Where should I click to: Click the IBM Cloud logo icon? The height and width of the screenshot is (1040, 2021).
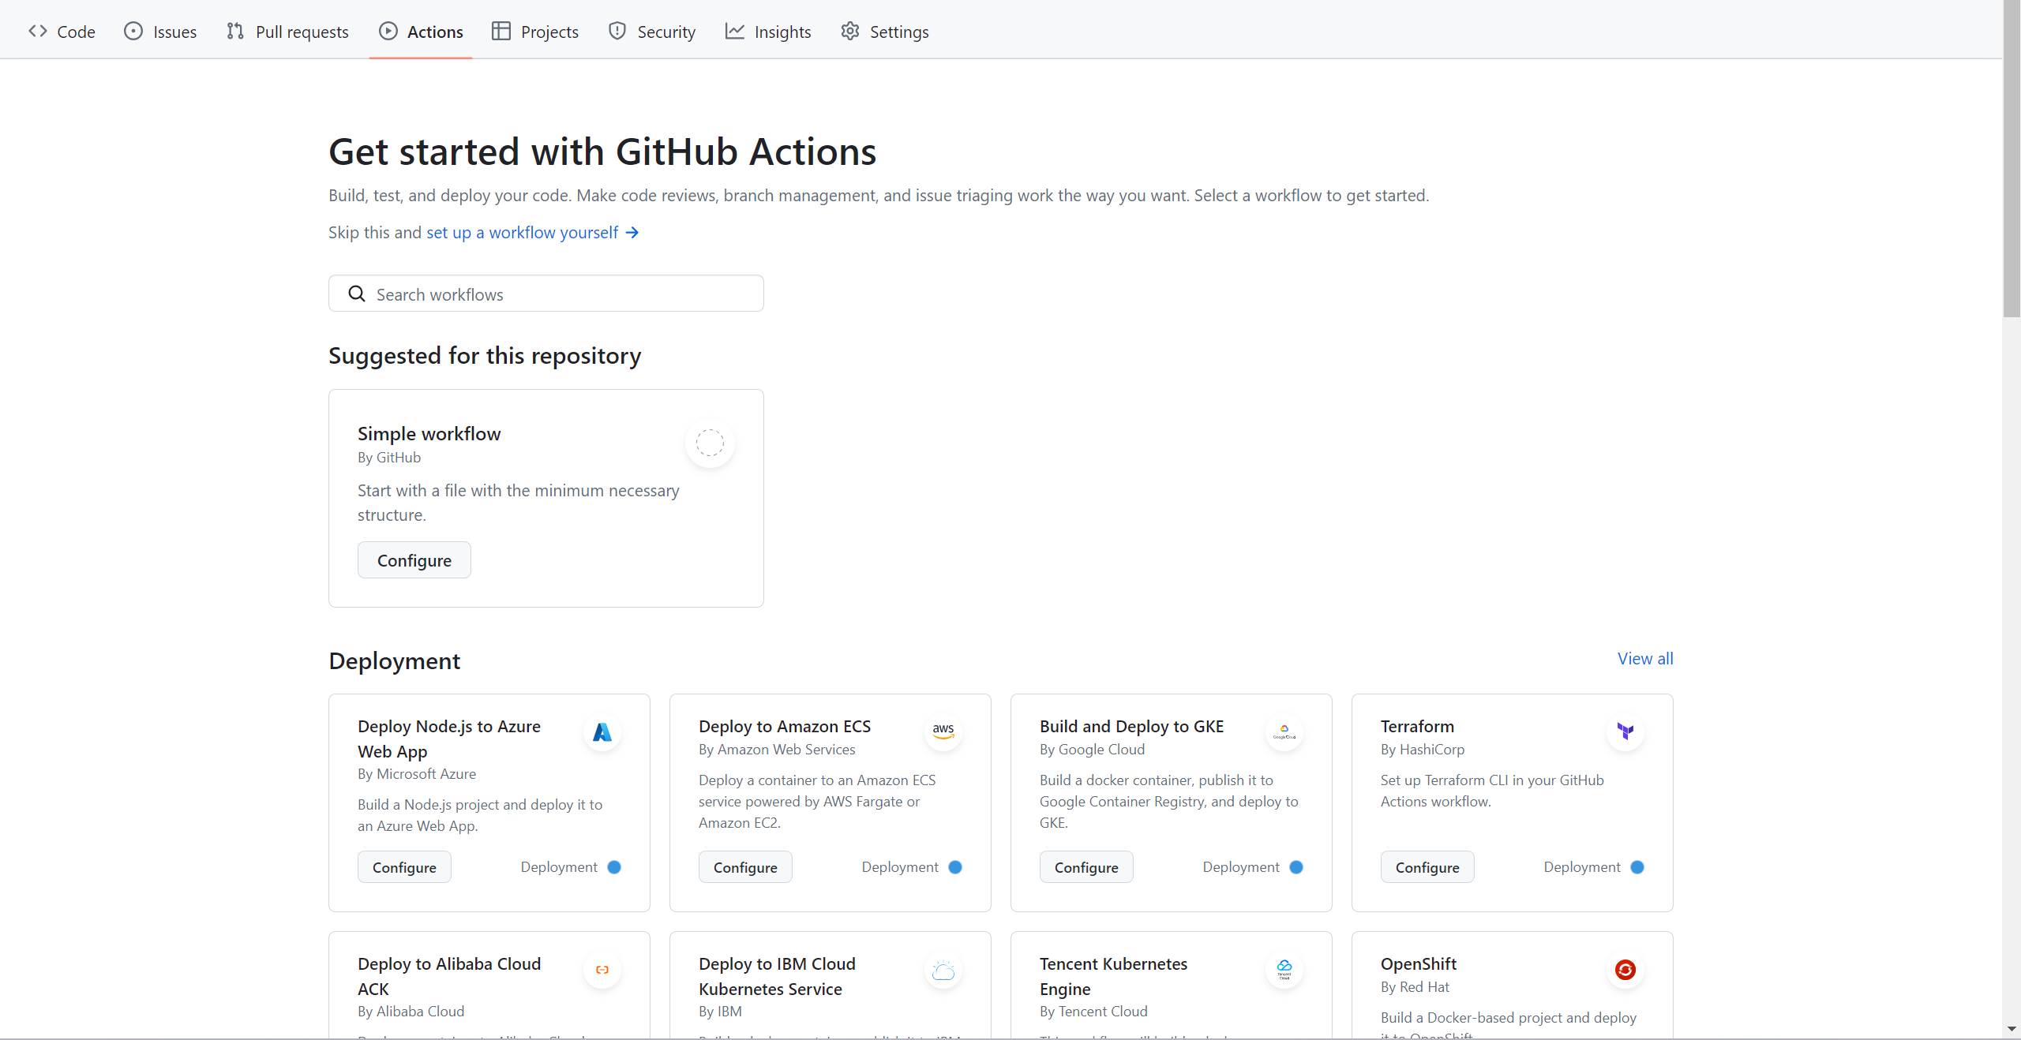click(943, 970)
